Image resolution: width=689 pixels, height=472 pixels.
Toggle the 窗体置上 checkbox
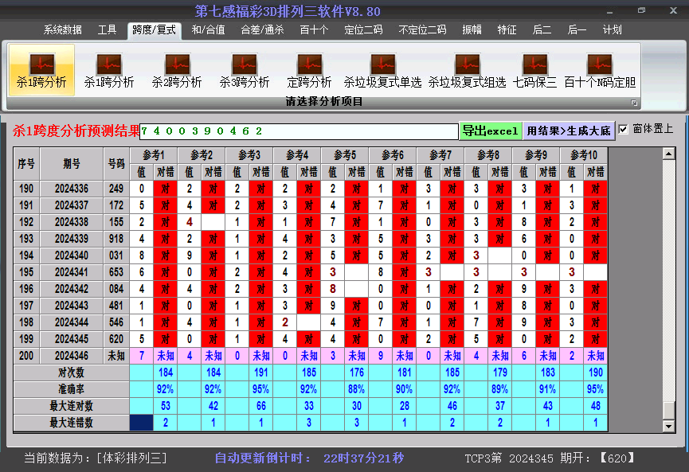click(623, 130)
